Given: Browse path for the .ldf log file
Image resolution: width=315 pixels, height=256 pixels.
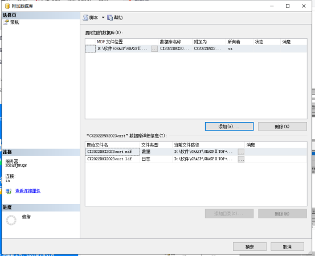Looking at the screenshot, I should pos(241,159).
